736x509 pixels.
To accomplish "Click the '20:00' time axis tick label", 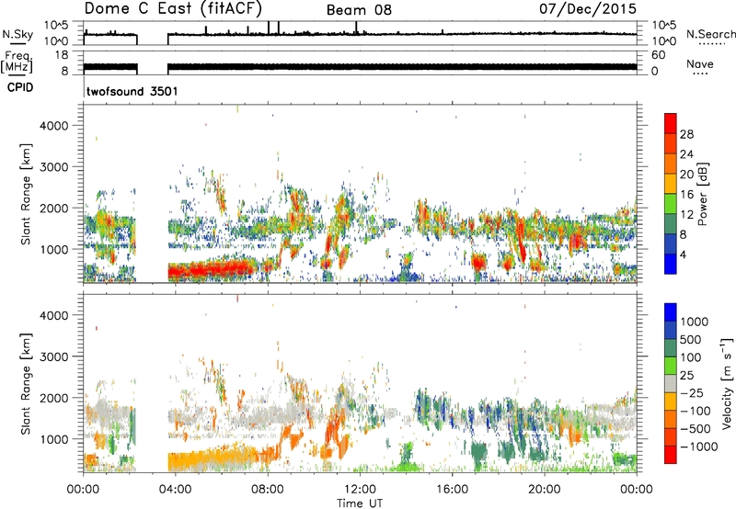I will (545, 490).
